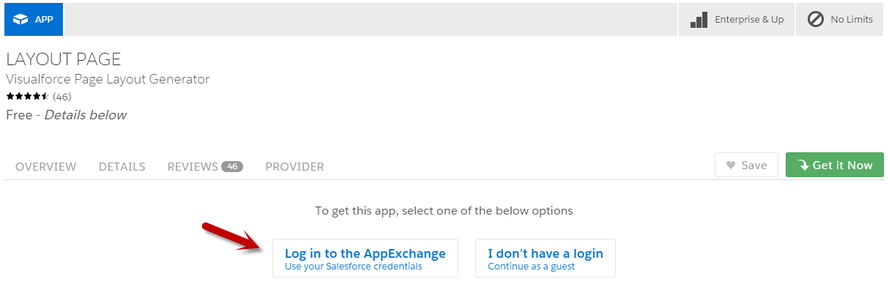The width and height of the screenshot is (889, 290).
Task: Open the OVERVIEW tab
Action: pos(45,167)
